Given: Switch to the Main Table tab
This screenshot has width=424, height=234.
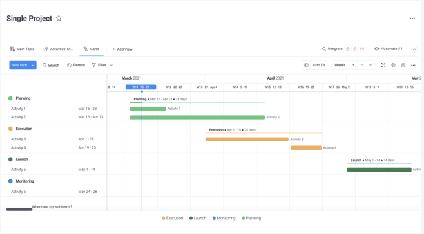Looking at the screenshot, I should (x=22, y=49).
